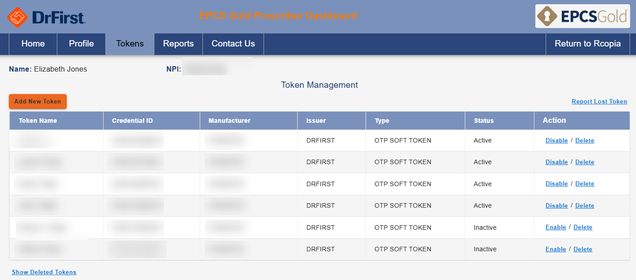Click the EPCS Gold Prescriber Dashboard title
Screen dimensions: 636x280
tap(279, 16)
